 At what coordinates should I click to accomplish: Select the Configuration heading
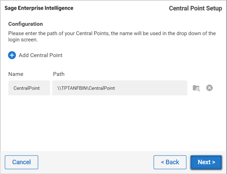click(x=25, y=24)
